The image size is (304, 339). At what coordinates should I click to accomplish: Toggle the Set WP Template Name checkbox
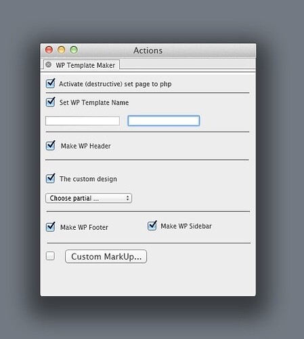[50, 102]
